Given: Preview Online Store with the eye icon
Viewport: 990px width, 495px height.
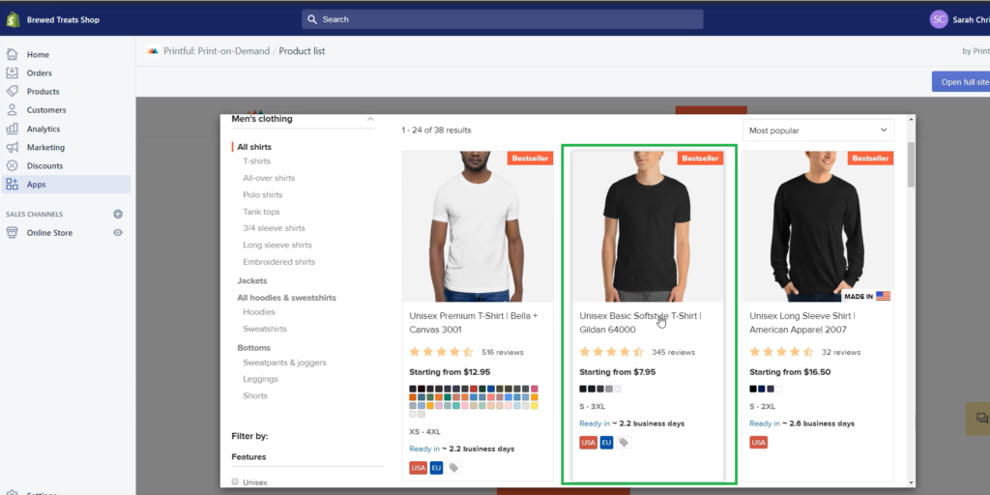Looking at the screenshot, I should pyautogui.click(x=118, y=232).
